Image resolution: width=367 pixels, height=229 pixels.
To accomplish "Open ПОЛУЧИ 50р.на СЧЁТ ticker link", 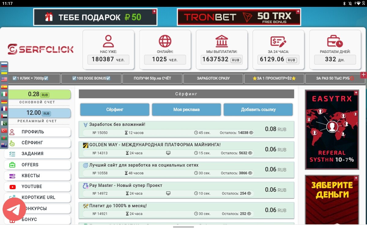I will (152, 78).
